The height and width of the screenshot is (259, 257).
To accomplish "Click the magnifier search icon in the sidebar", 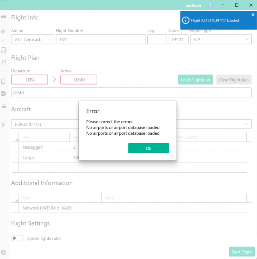I will [3, 63].
